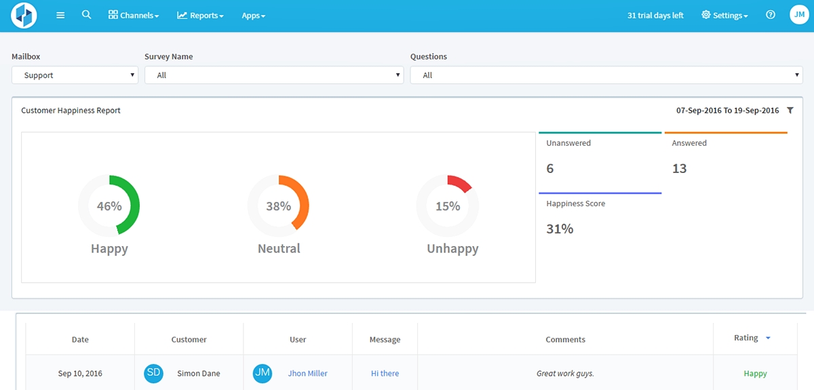
Task: Open the Mailbox dropdown showing Support
Action: 75,75
